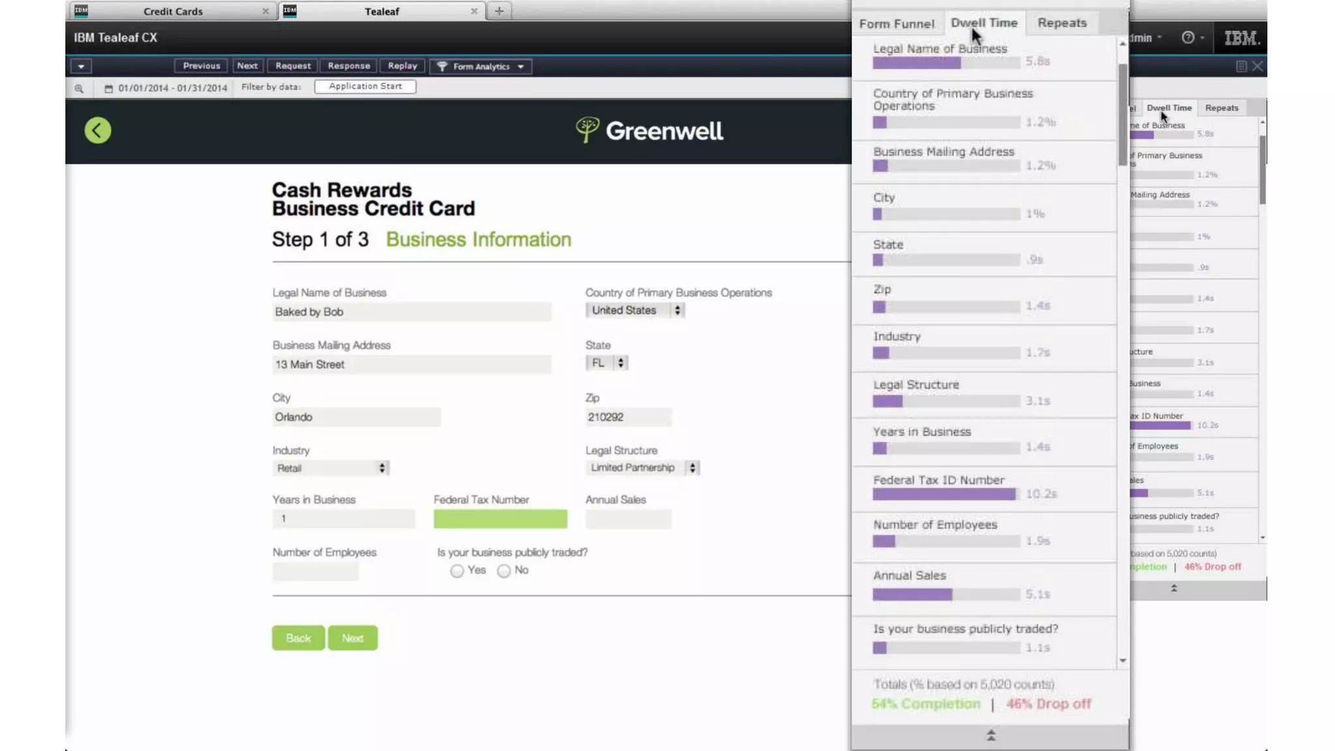The image size is (1335, 751).
Task: Click the Replay button in toolbar
Action: pos(402,66)
